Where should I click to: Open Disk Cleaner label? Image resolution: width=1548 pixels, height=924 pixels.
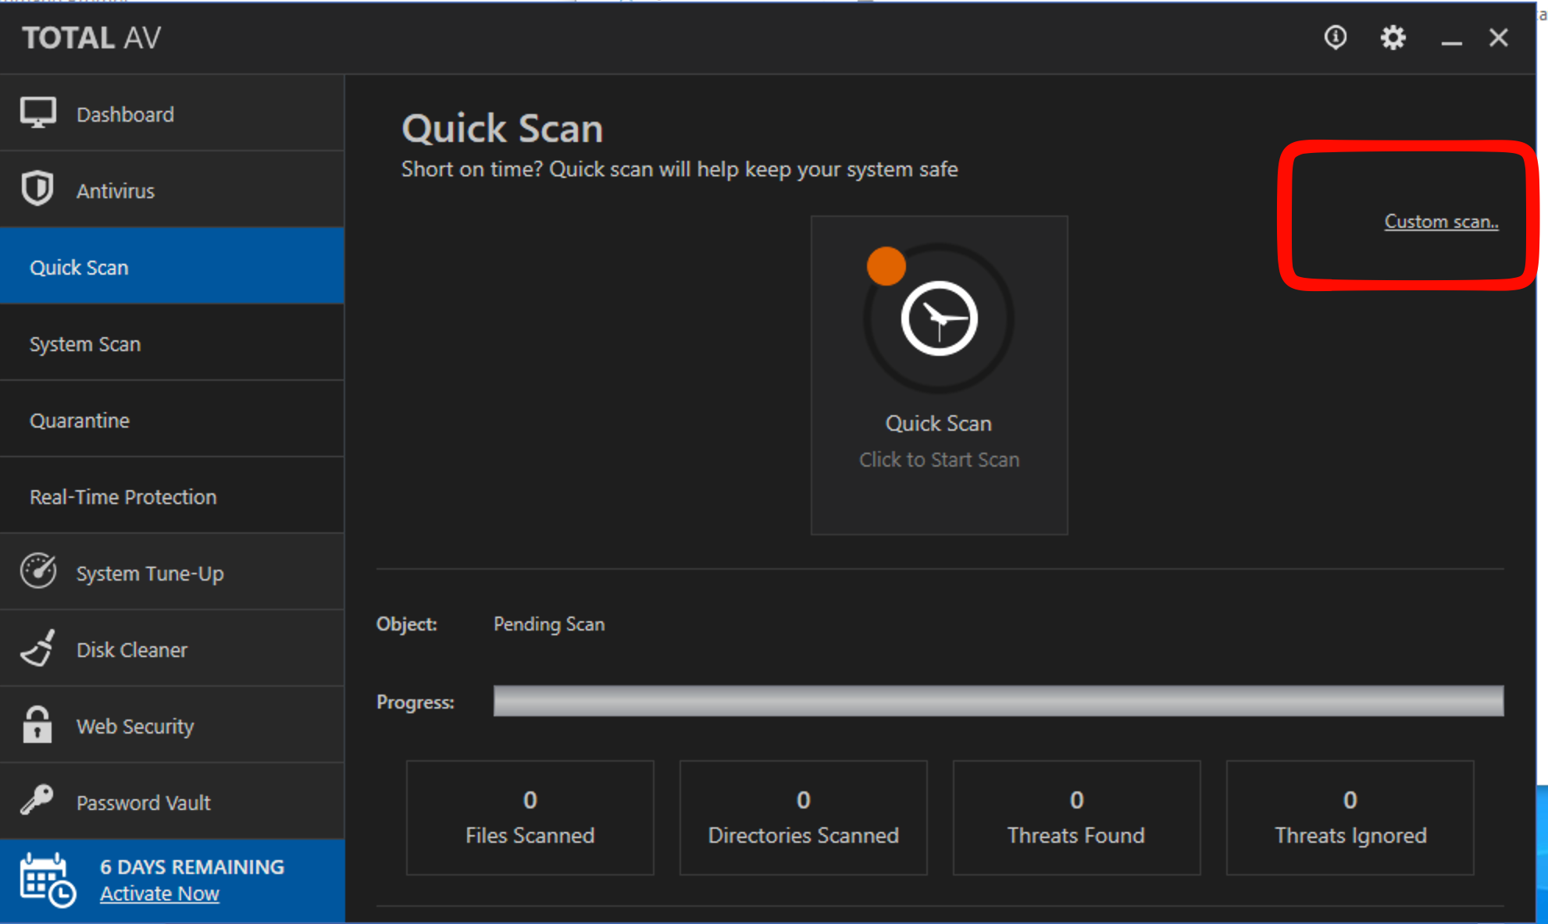coord(132,650)
